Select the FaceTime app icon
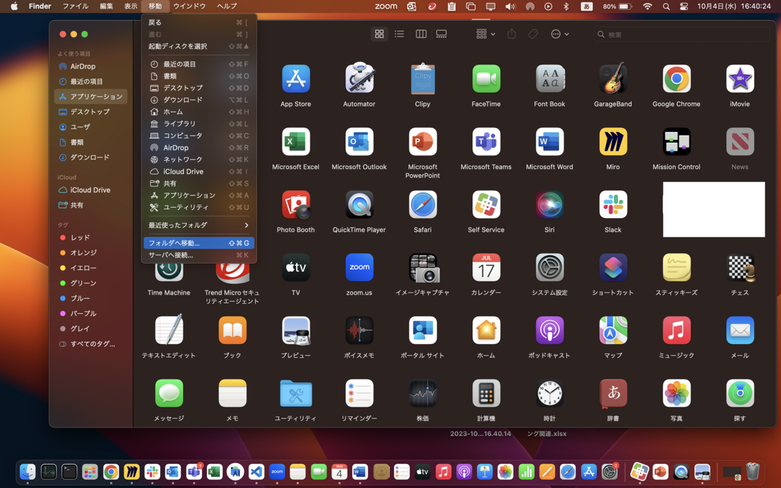 point(486,79)
